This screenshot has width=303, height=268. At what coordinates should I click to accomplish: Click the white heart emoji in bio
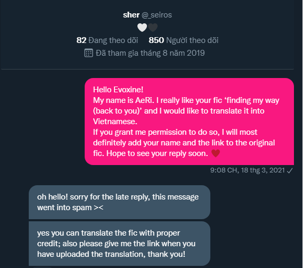tap(142, 28)
